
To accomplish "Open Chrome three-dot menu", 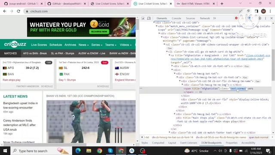I will coord(270,11).
